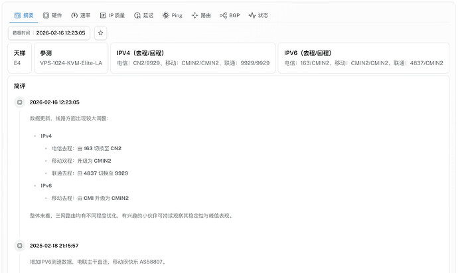Click the 状态 pulse waveform icon
Image resolution: width=458 pixels, height=273 pixels.
252,15
